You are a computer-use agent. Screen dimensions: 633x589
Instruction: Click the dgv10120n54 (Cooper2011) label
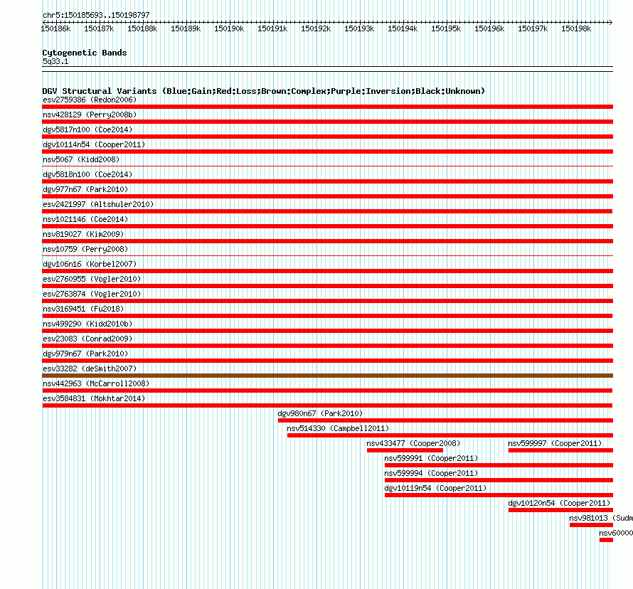(559, 503)
